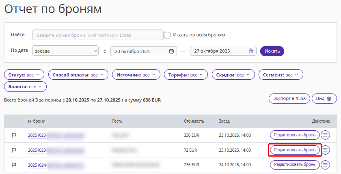Sort by the Стоимость column header

(x=194, y=121)
